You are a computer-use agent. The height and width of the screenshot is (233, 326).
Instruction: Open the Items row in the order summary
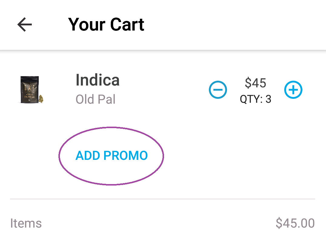[163, 223]
